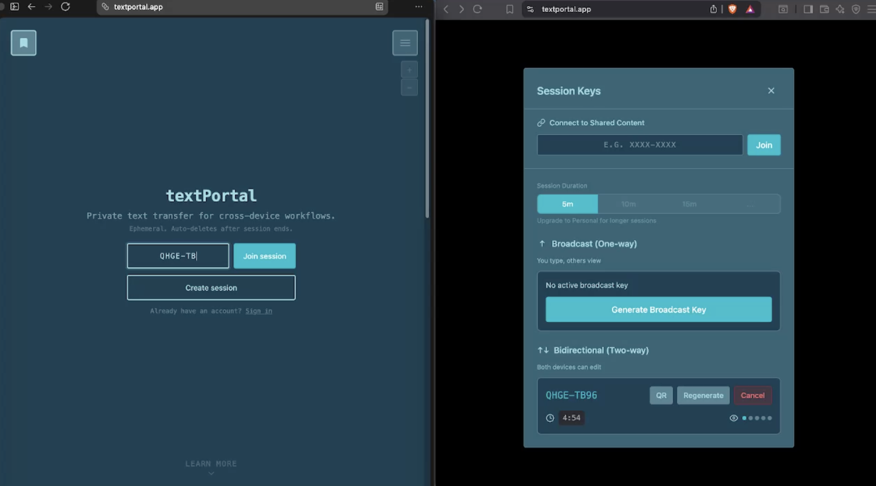
Task: Click the left window vertical scrollbar
Action: click(427, 118)
